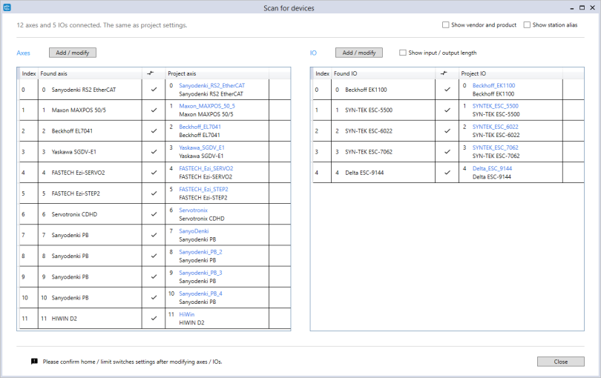Open the Maxon_MAXPOS_50_5 project axis link

[207, 106]
